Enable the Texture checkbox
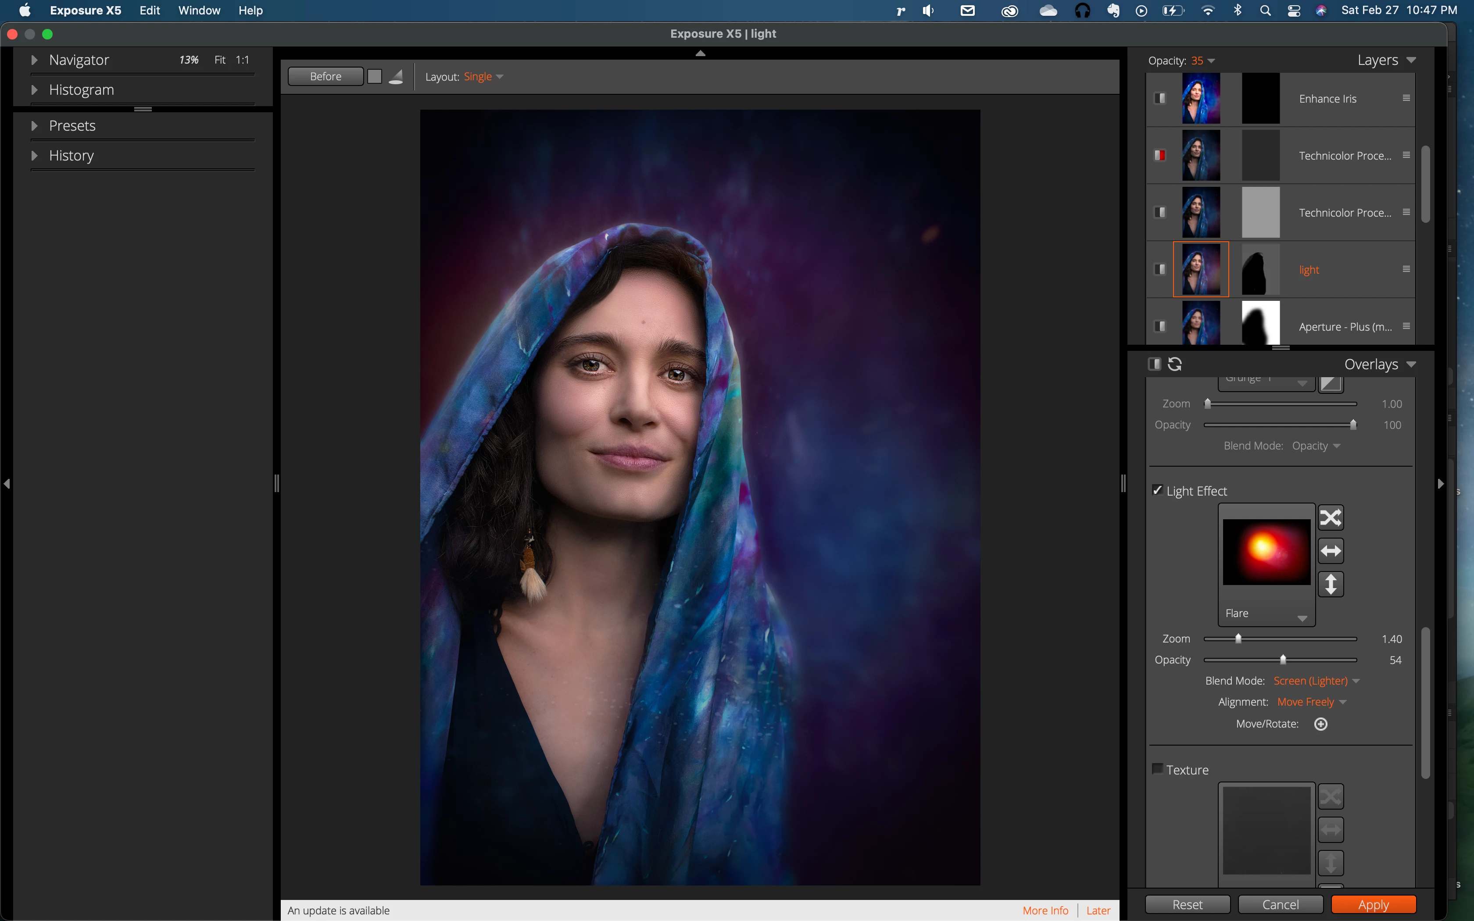 coord(1157,769)
